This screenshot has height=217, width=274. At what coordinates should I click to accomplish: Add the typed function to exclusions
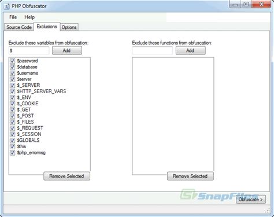click(190, 50)
